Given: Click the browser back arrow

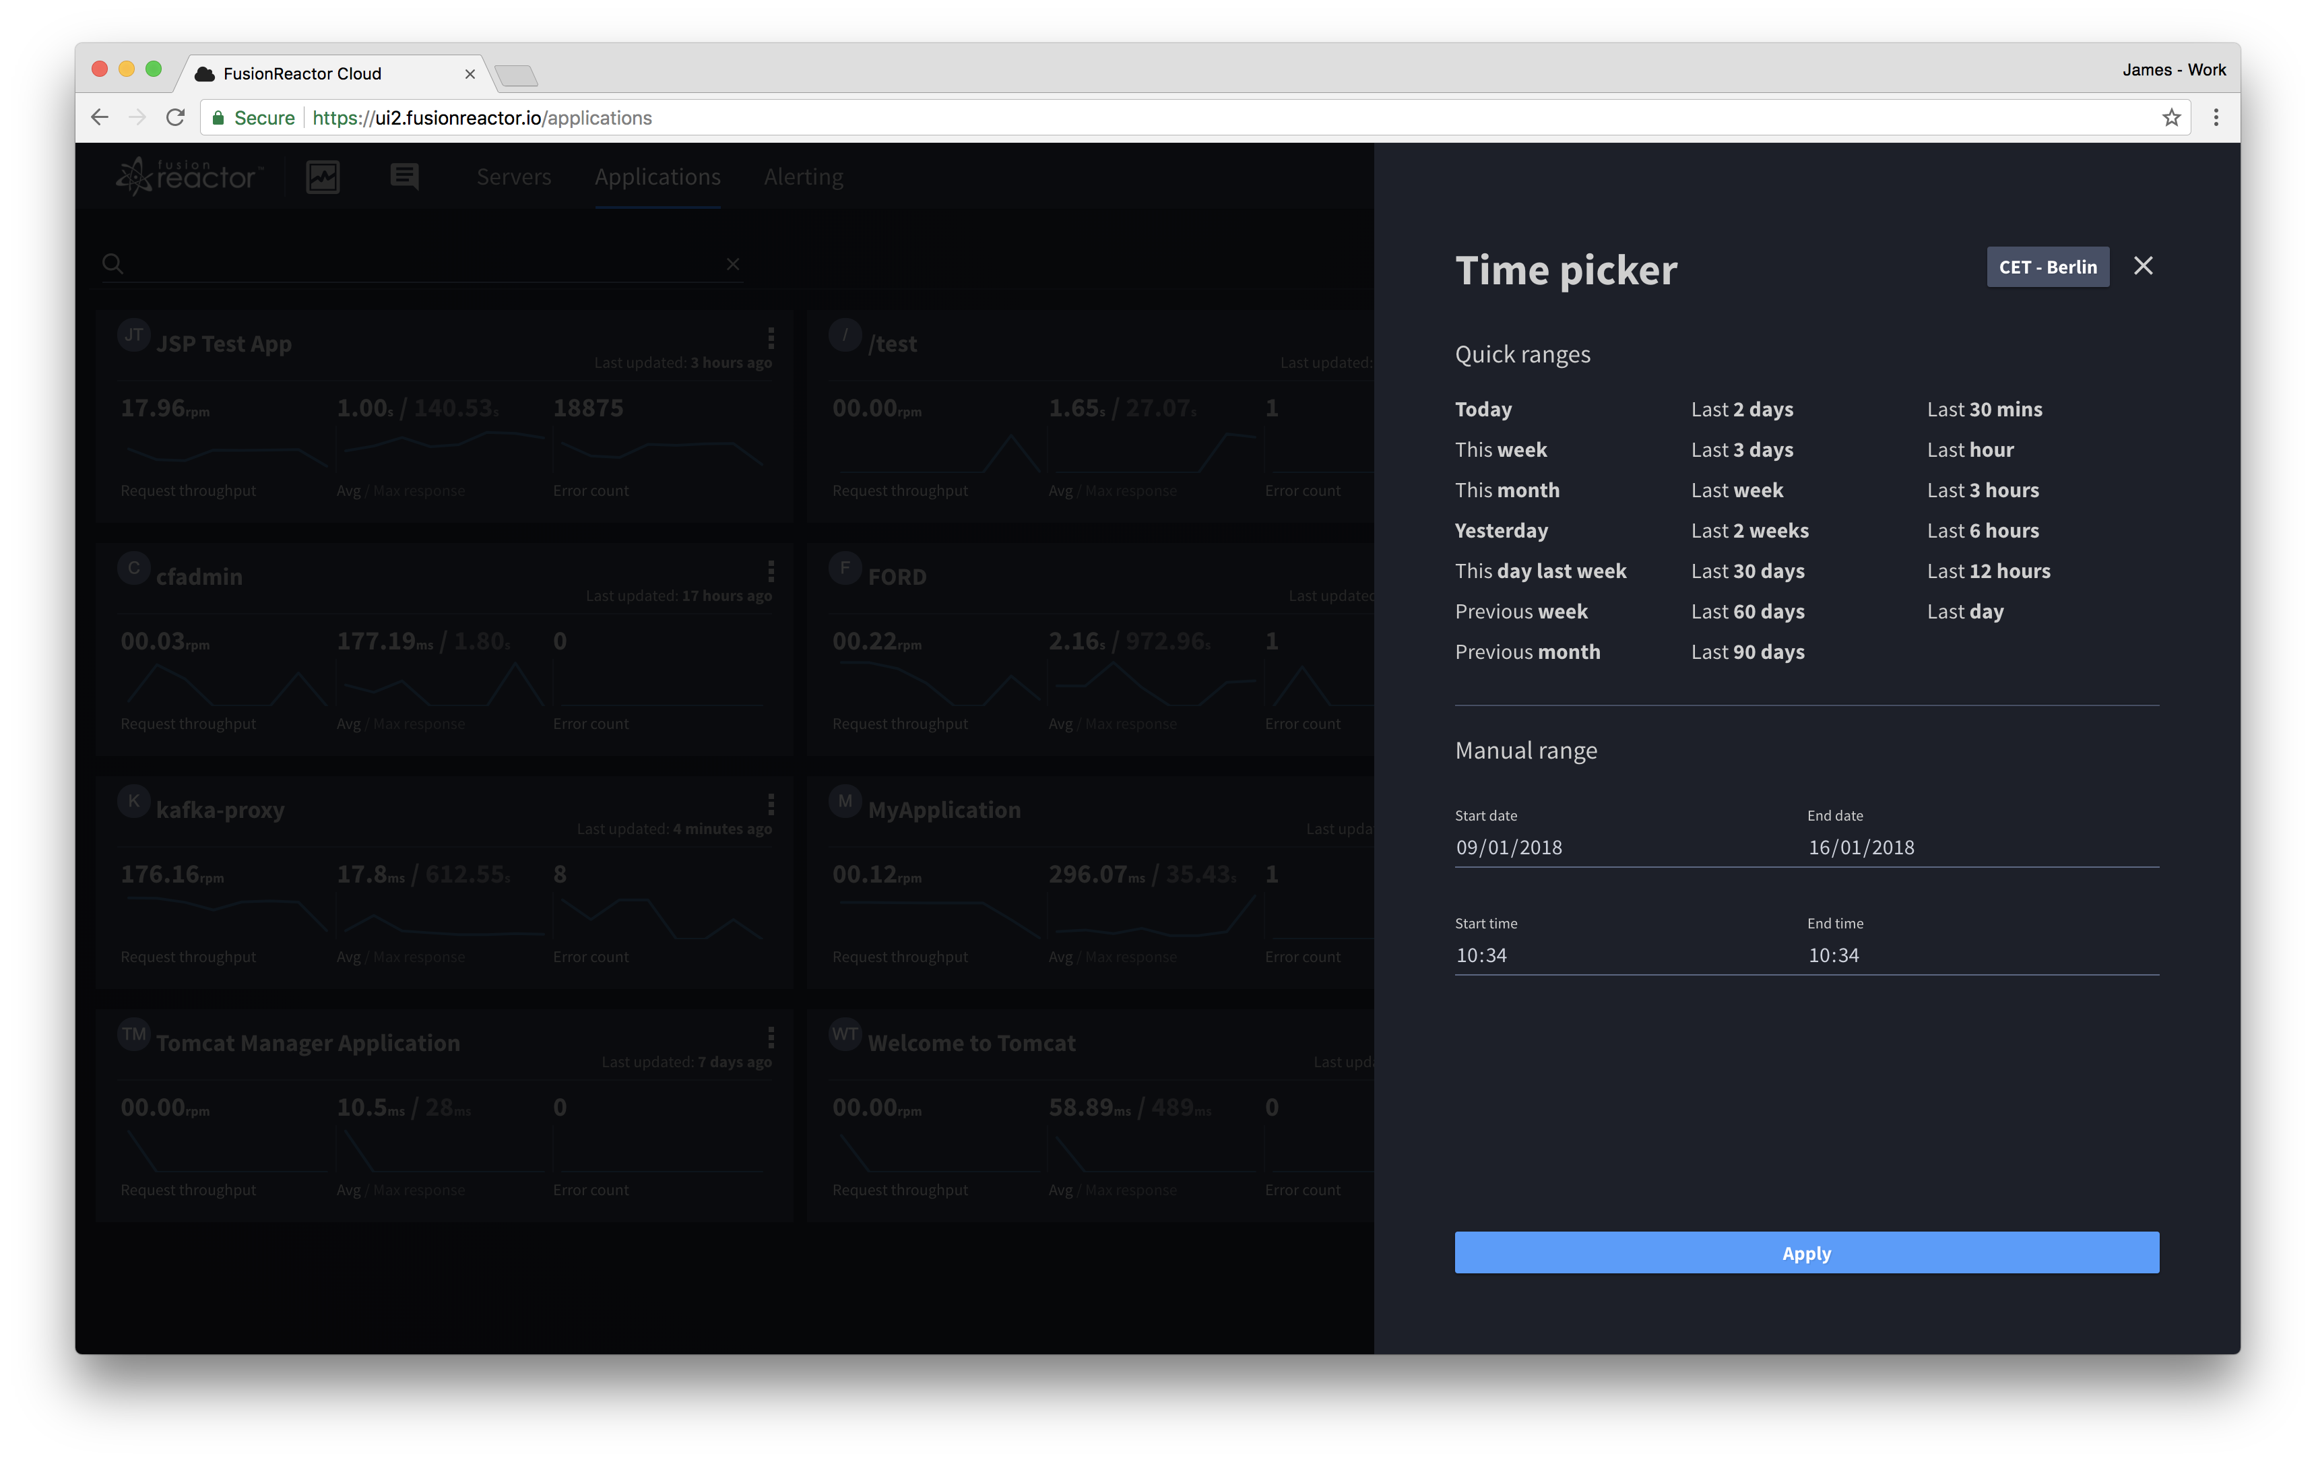Looking at the screenshot, I should [x=99, y=117].
